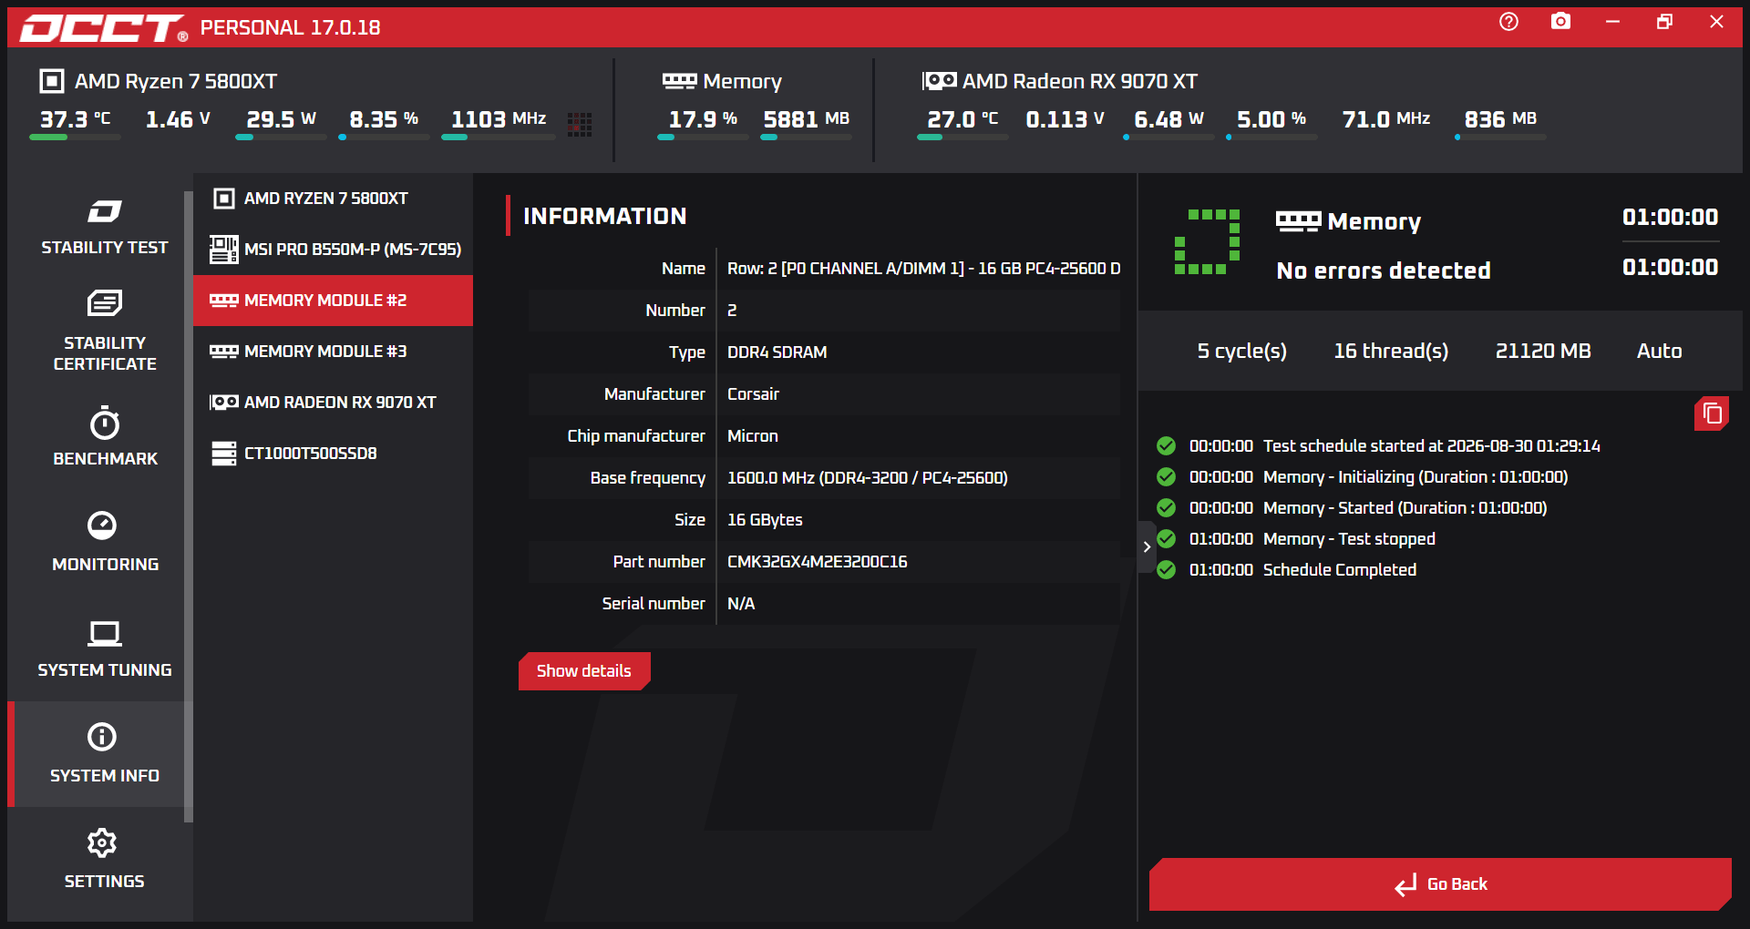
Task: Click the 21120 MB test parameter
Action: (1542, 351)
